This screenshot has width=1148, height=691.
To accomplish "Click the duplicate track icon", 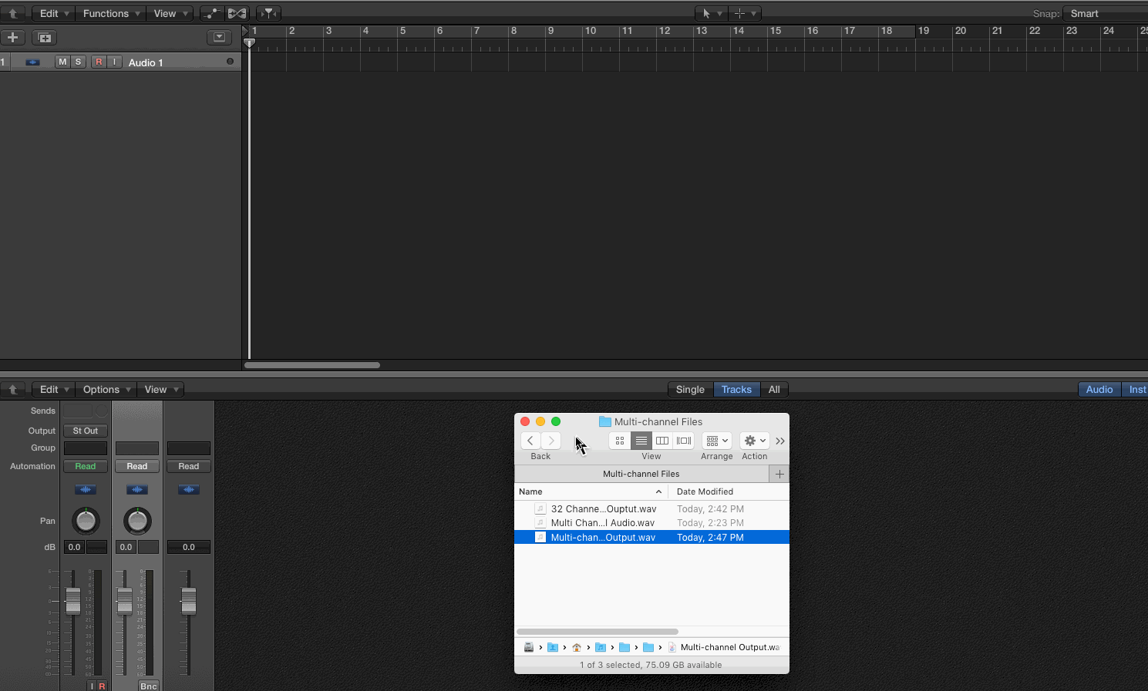I will pyautogui.click(x=44, y=37).
